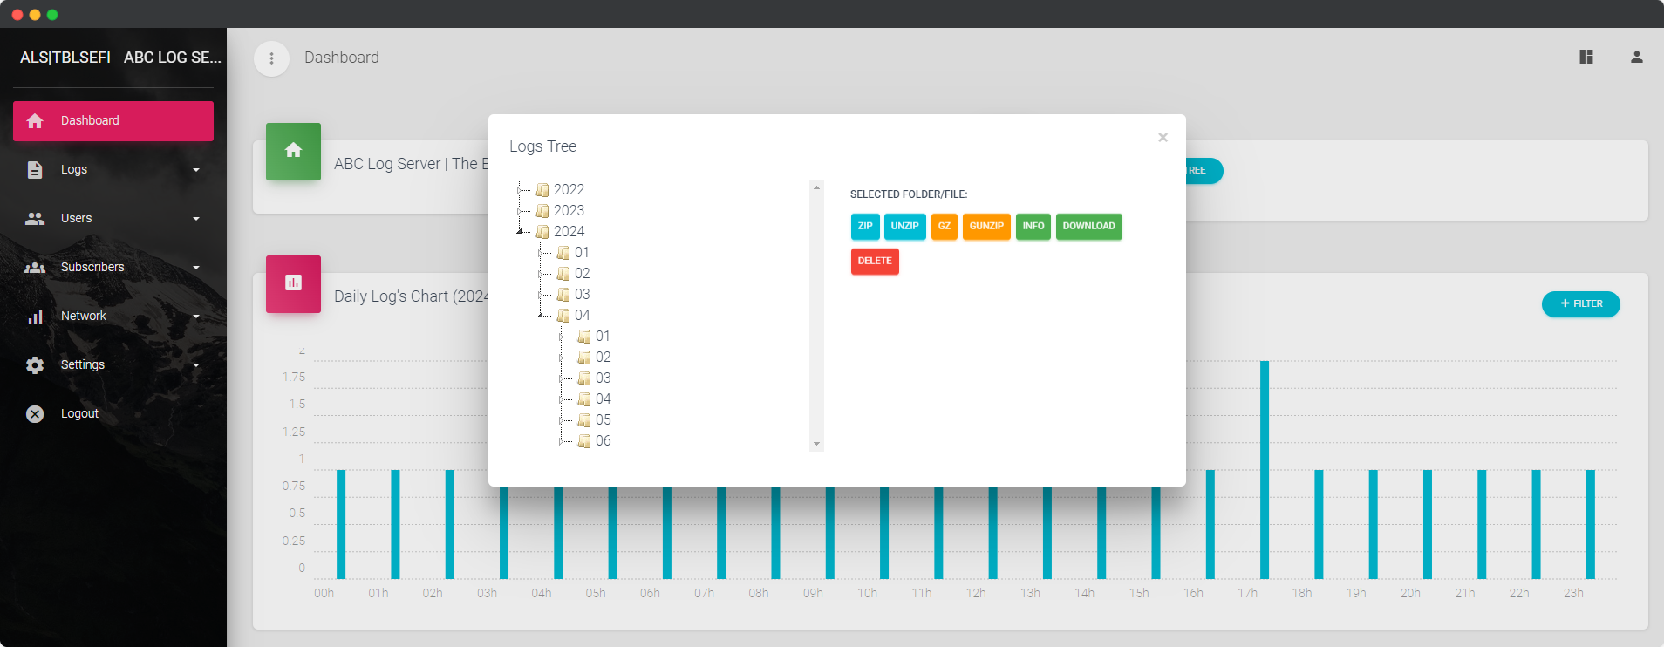Click the Logs document icon in sidebar
Viewport: 1664px width, 647px height.
click(x=35, y=170)
